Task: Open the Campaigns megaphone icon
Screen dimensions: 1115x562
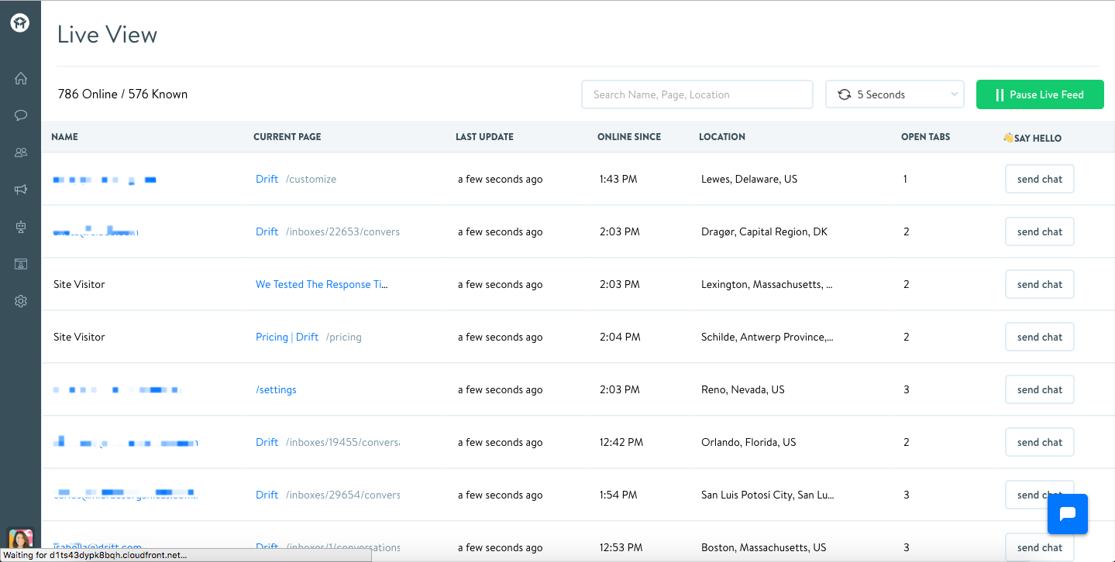Action: point(21,190)
